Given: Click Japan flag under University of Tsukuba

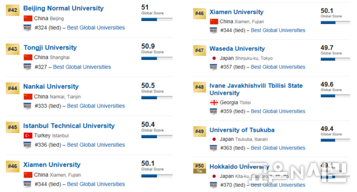Looking at the screenshot, I should click(214, 139).
